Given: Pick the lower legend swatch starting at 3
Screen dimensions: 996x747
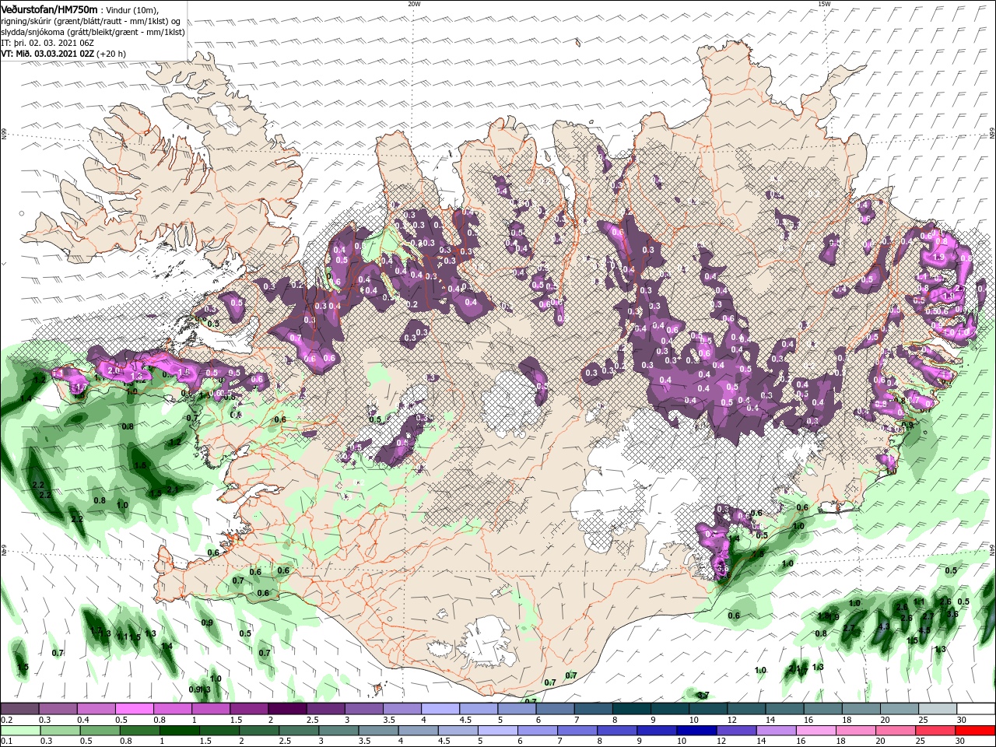Looking at the screenshot, I should click(x=338, y=731).
